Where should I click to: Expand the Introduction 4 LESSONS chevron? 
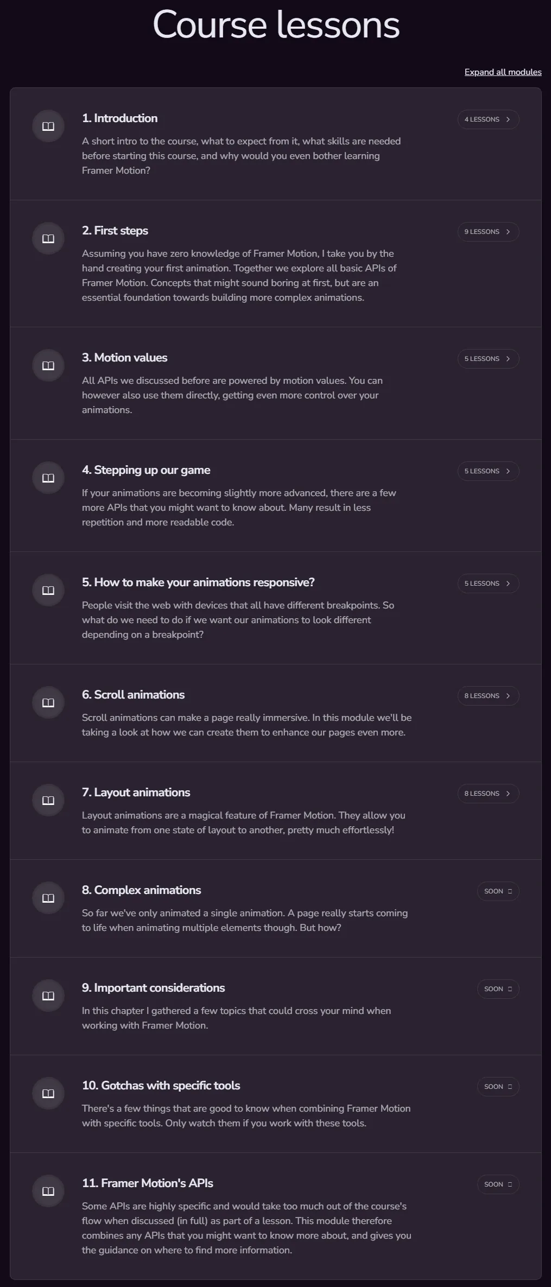488,119
